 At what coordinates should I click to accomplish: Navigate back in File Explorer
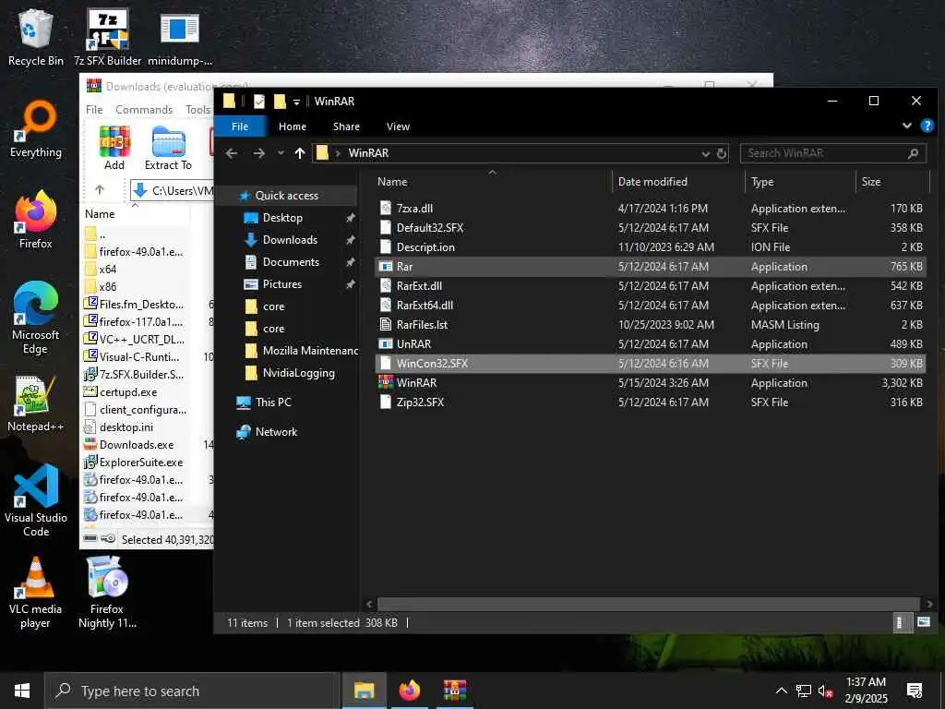232,153
